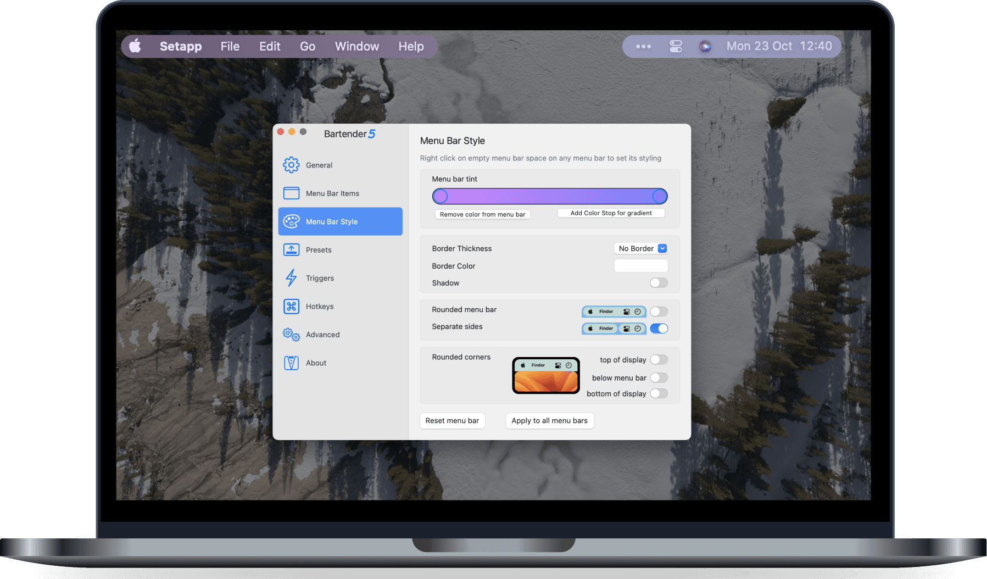The height and width of the screenshot is (579, 987).
Task: Open the Go menu
Action: pyautogui.click(x=308, y=47)
